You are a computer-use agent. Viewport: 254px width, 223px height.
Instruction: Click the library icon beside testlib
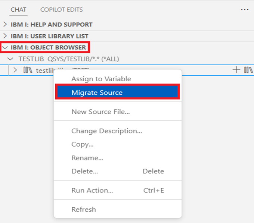(x=28, y=70)
